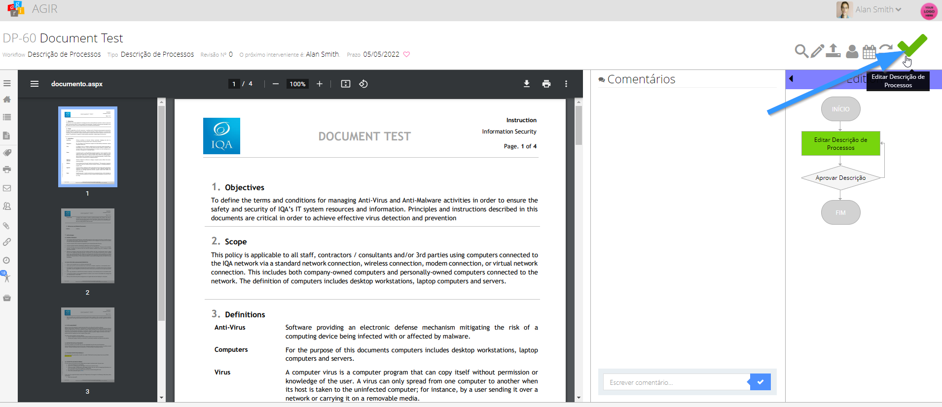Screen dimensions: 942x407
Task: Click the green Editar Descrição de Processos node
Action: (x=841, y=143)
